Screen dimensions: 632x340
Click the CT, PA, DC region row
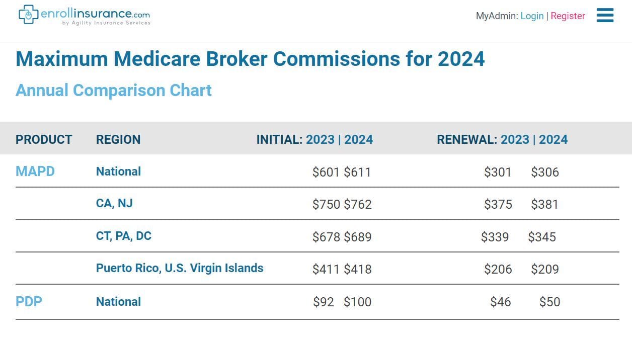point(317,236)
